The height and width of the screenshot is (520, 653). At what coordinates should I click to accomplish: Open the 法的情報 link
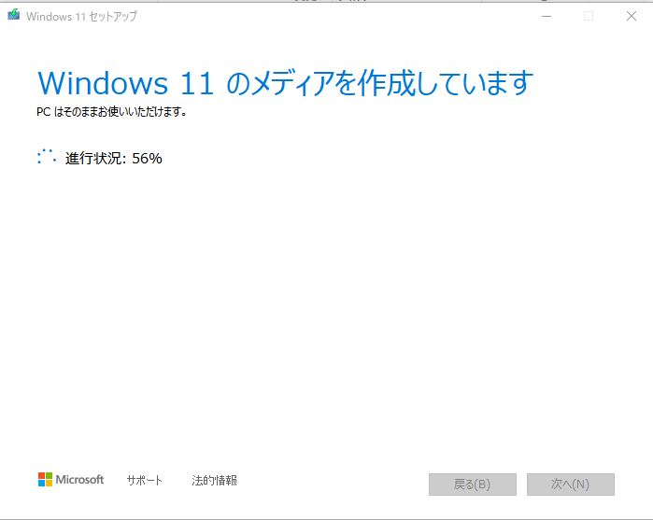214,481
